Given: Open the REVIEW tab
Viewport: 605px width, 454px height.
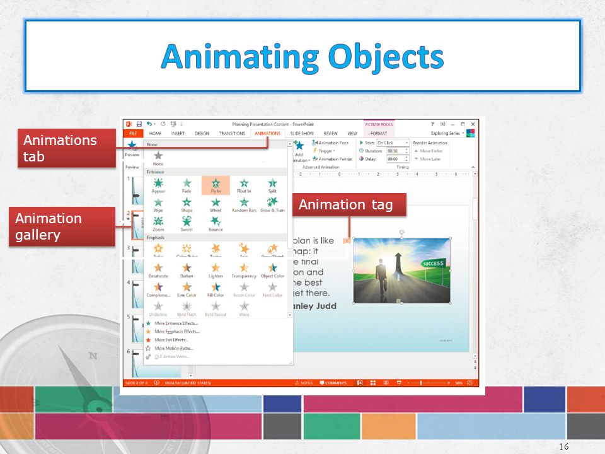Looking at the screenshot, I should point(330,133).
